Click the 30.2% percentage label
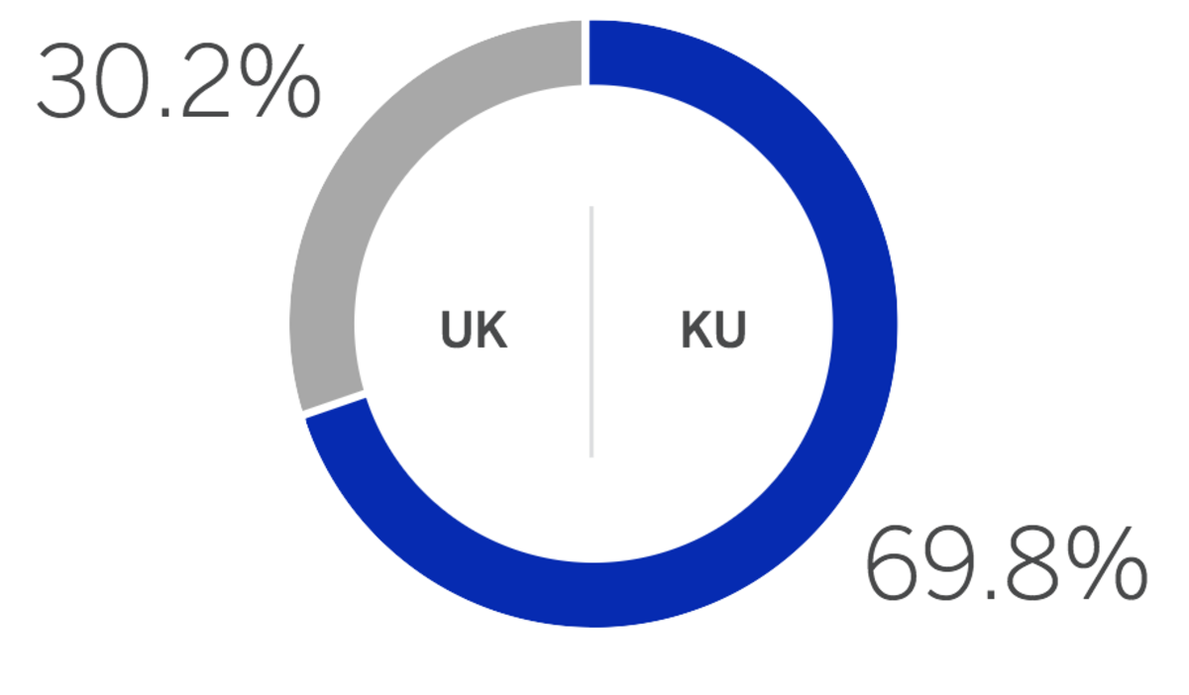 pos(179,83)
